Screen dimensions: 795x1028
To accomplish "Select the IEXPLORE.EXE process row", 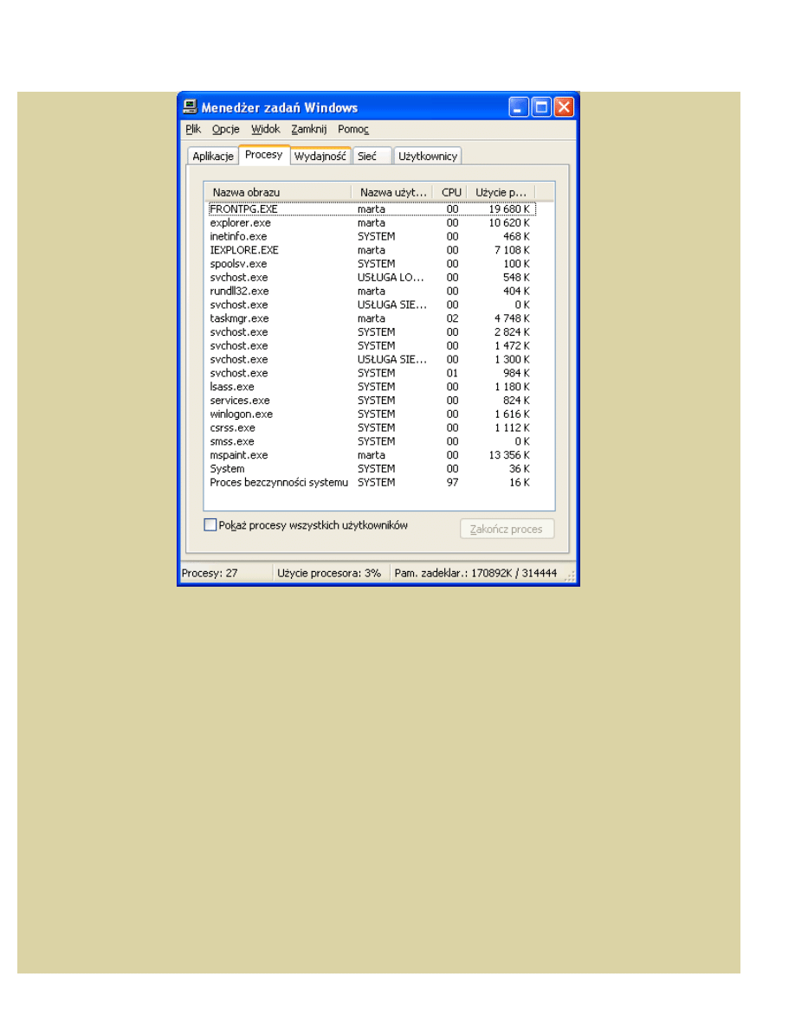I will [244, 250].
